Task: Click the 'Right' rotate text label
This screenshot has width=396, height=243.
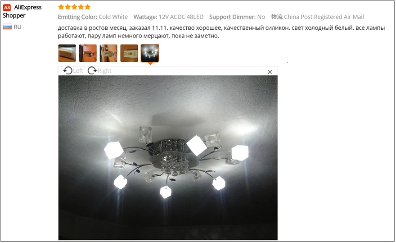Action: click(x=104, y=71)
